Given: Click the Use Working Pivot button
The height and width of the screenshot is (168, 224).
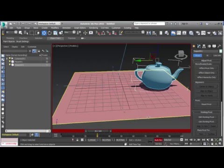Looking at the screenshot, I should (x=206, y=122).
